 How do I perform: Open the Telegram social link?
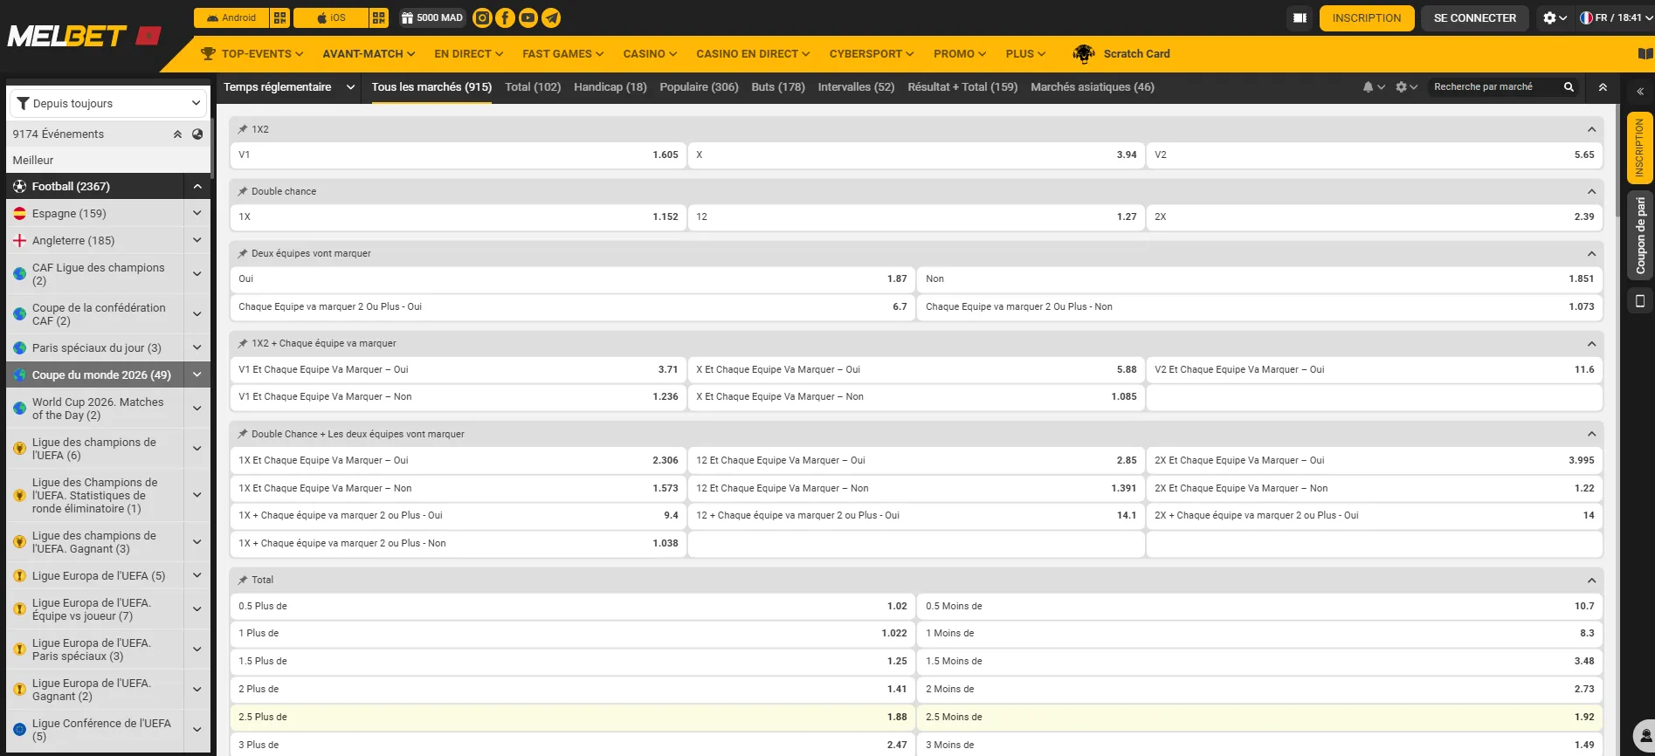tap(551, 17)
